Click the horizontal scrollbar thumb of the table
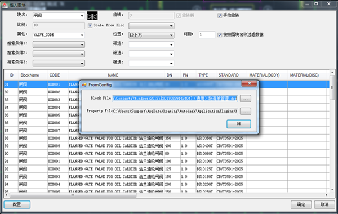This screenshot has height=214, width=338. tap(73, 195)
